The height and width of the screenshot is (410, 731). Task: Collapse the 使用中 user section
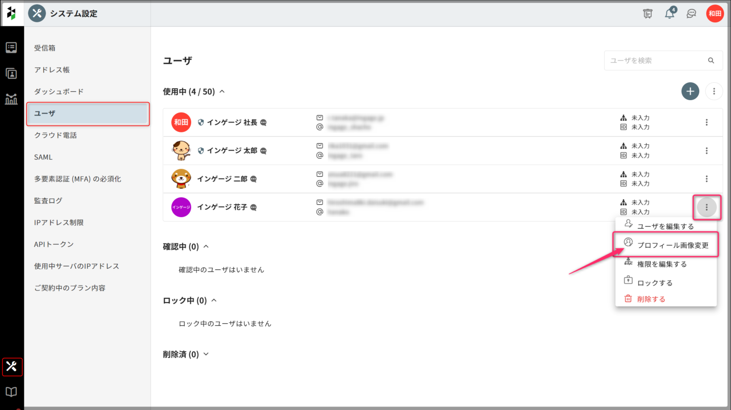coord(222,92)
